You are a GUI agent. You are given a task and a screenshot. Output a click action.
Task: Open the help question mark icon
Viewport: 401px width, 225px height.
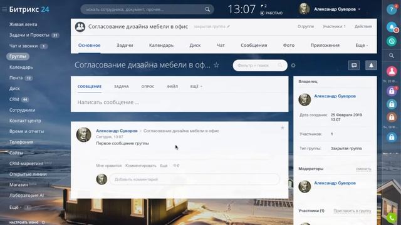point(391,9)
